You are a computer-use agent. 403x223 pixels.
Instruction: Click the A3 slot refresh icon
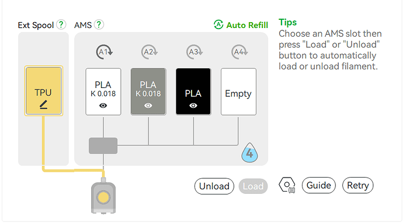194,52
